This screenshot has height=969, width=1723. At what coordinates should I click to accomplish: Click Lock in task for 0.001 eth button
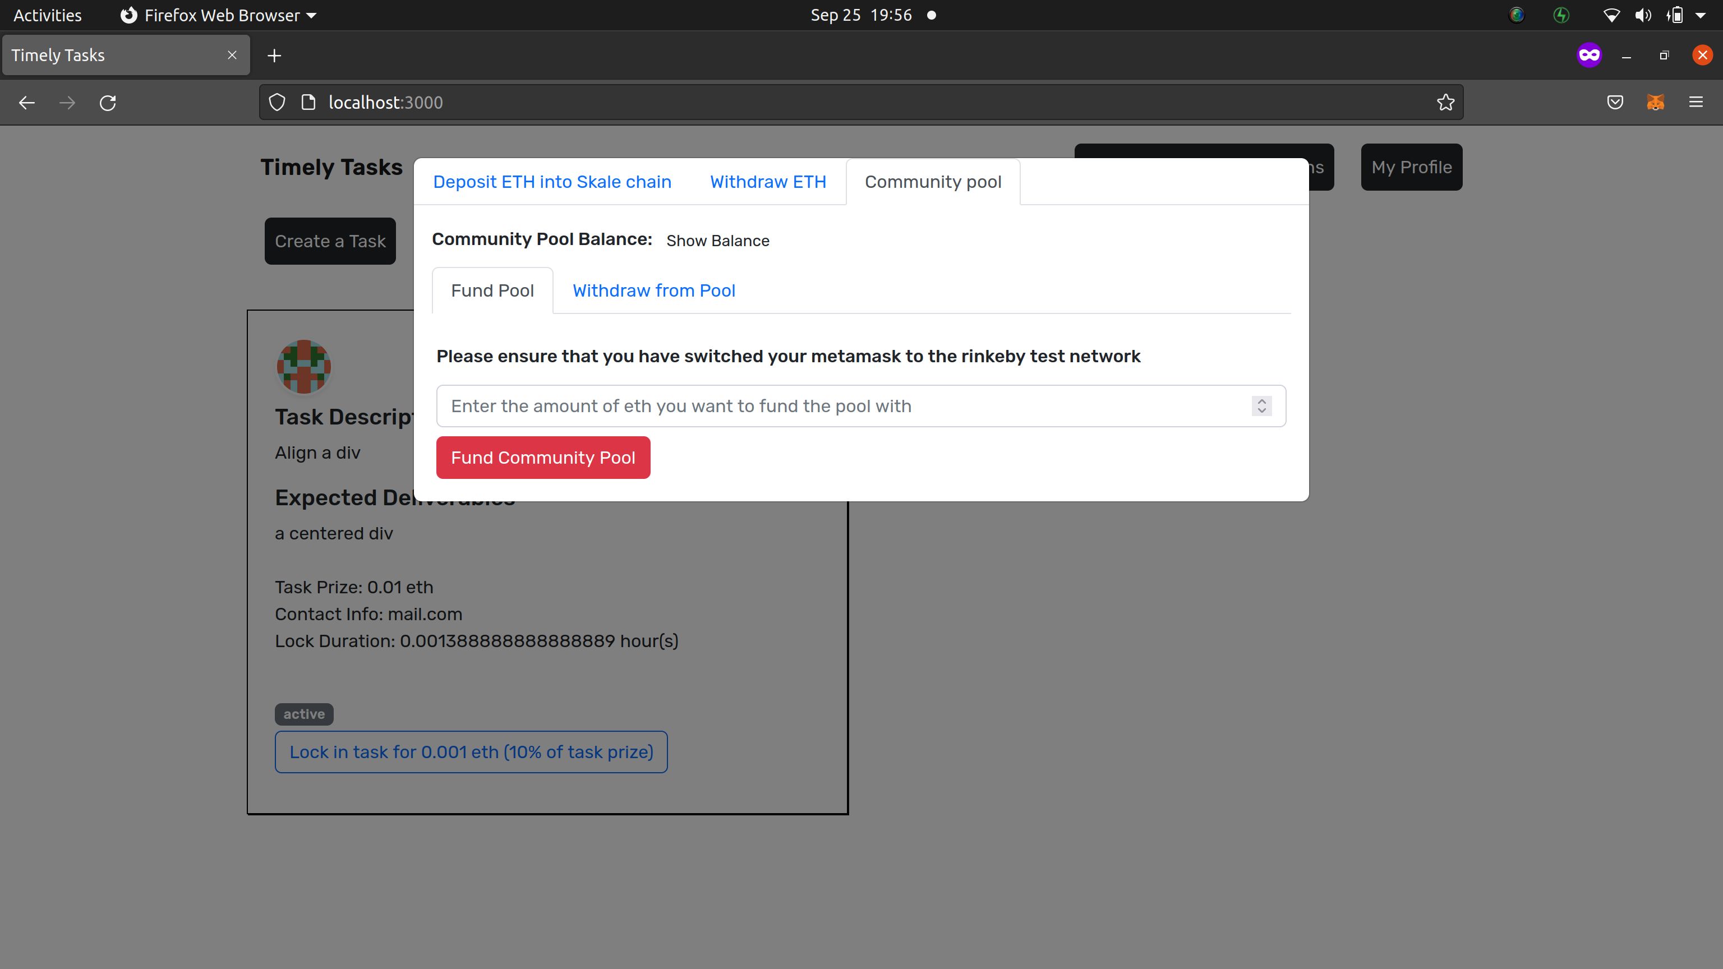click(471, 751)
